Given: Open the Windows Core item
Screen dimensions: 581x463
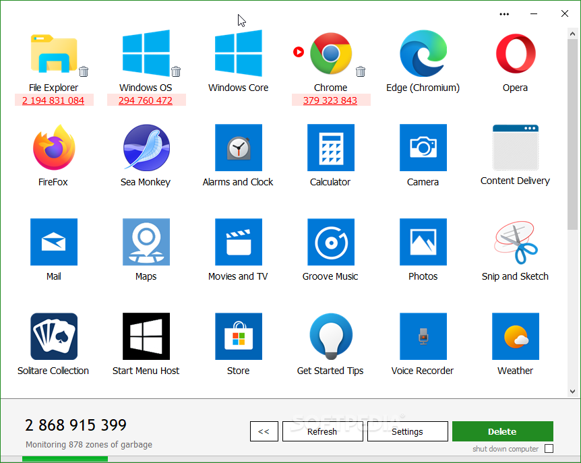Looking at the screenshot, I should click(x=239, y=53).
